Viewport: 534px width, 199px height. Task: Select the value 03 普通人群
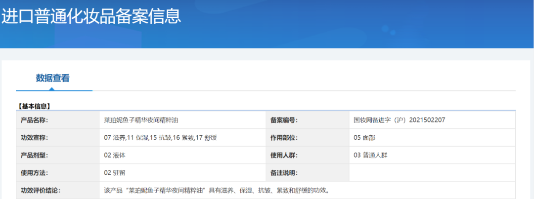370,156
